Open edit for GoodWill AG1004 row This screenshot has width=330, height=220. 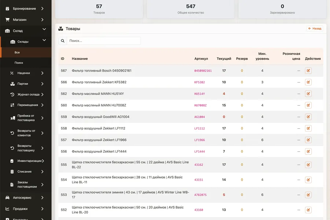tap(308, 117)
